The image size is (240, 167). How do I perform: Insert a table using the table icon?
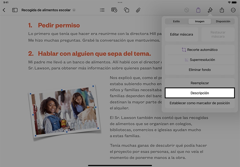114,10
